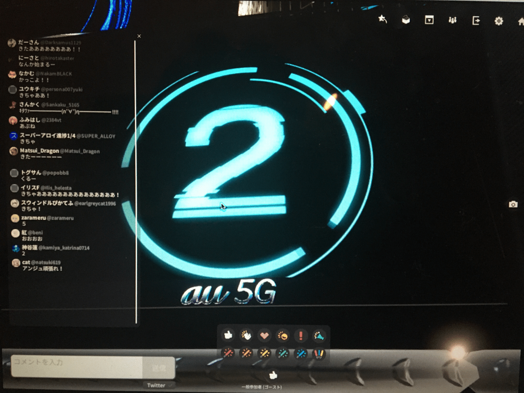
Task: Wave the three multicolor glow sticks
Action: (x=319, y=353)
